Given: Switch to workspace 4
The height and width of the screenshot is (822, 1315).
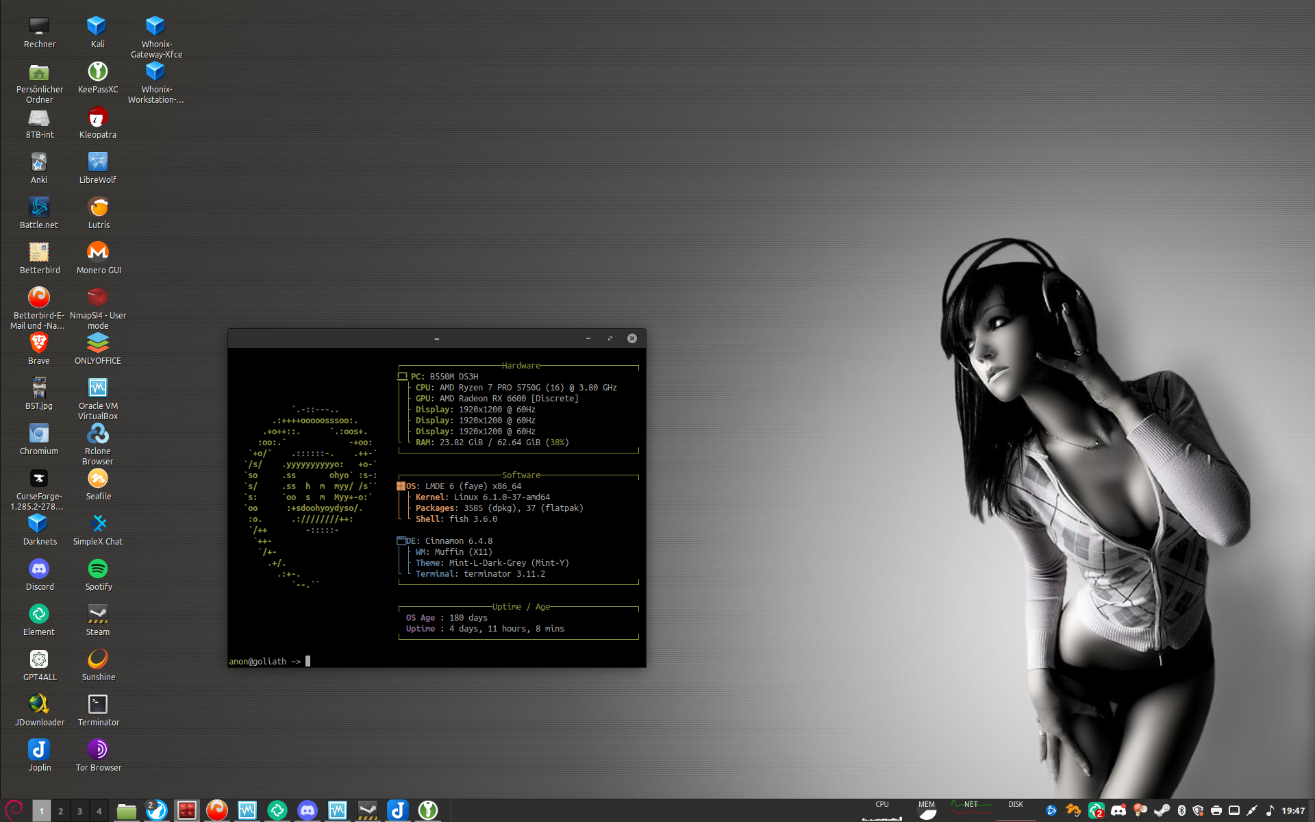Looking at the screenshot, I should tap(99, 811).
